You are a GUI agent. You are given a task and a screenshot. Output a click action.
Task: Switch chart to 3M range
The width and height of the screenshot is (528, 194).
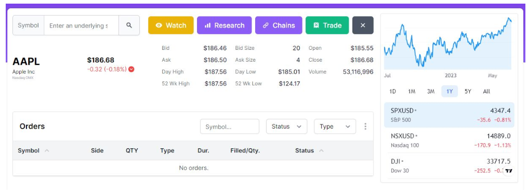pyautogui.click(x=431, y=91)
